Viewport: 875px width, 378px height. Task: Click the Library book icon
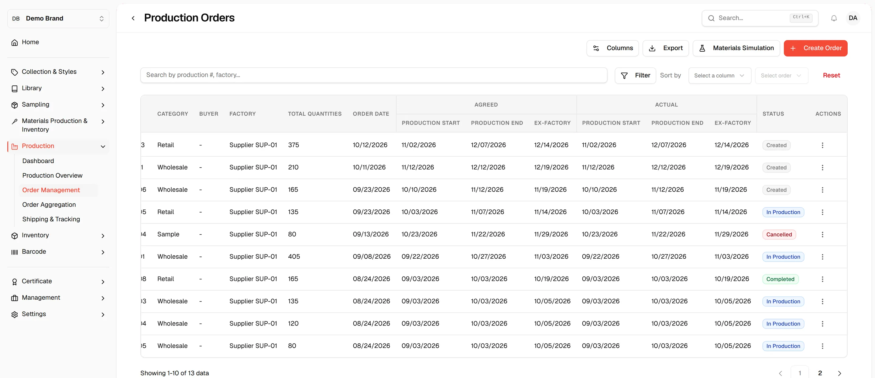pos(15,89)
